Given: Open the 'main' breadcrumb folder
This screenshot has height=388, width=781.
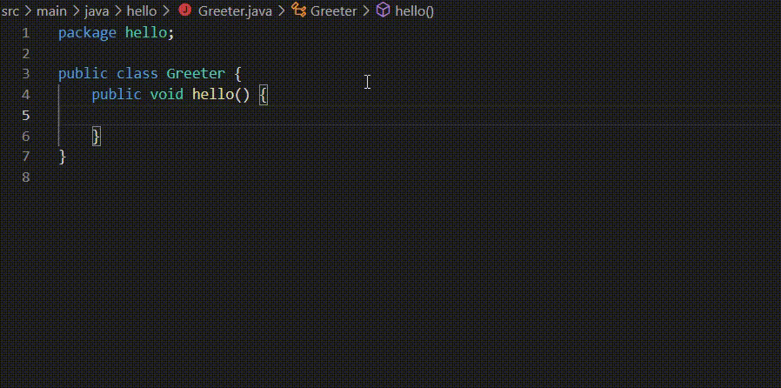Looking at the screenshot, I should click(52, 11).
